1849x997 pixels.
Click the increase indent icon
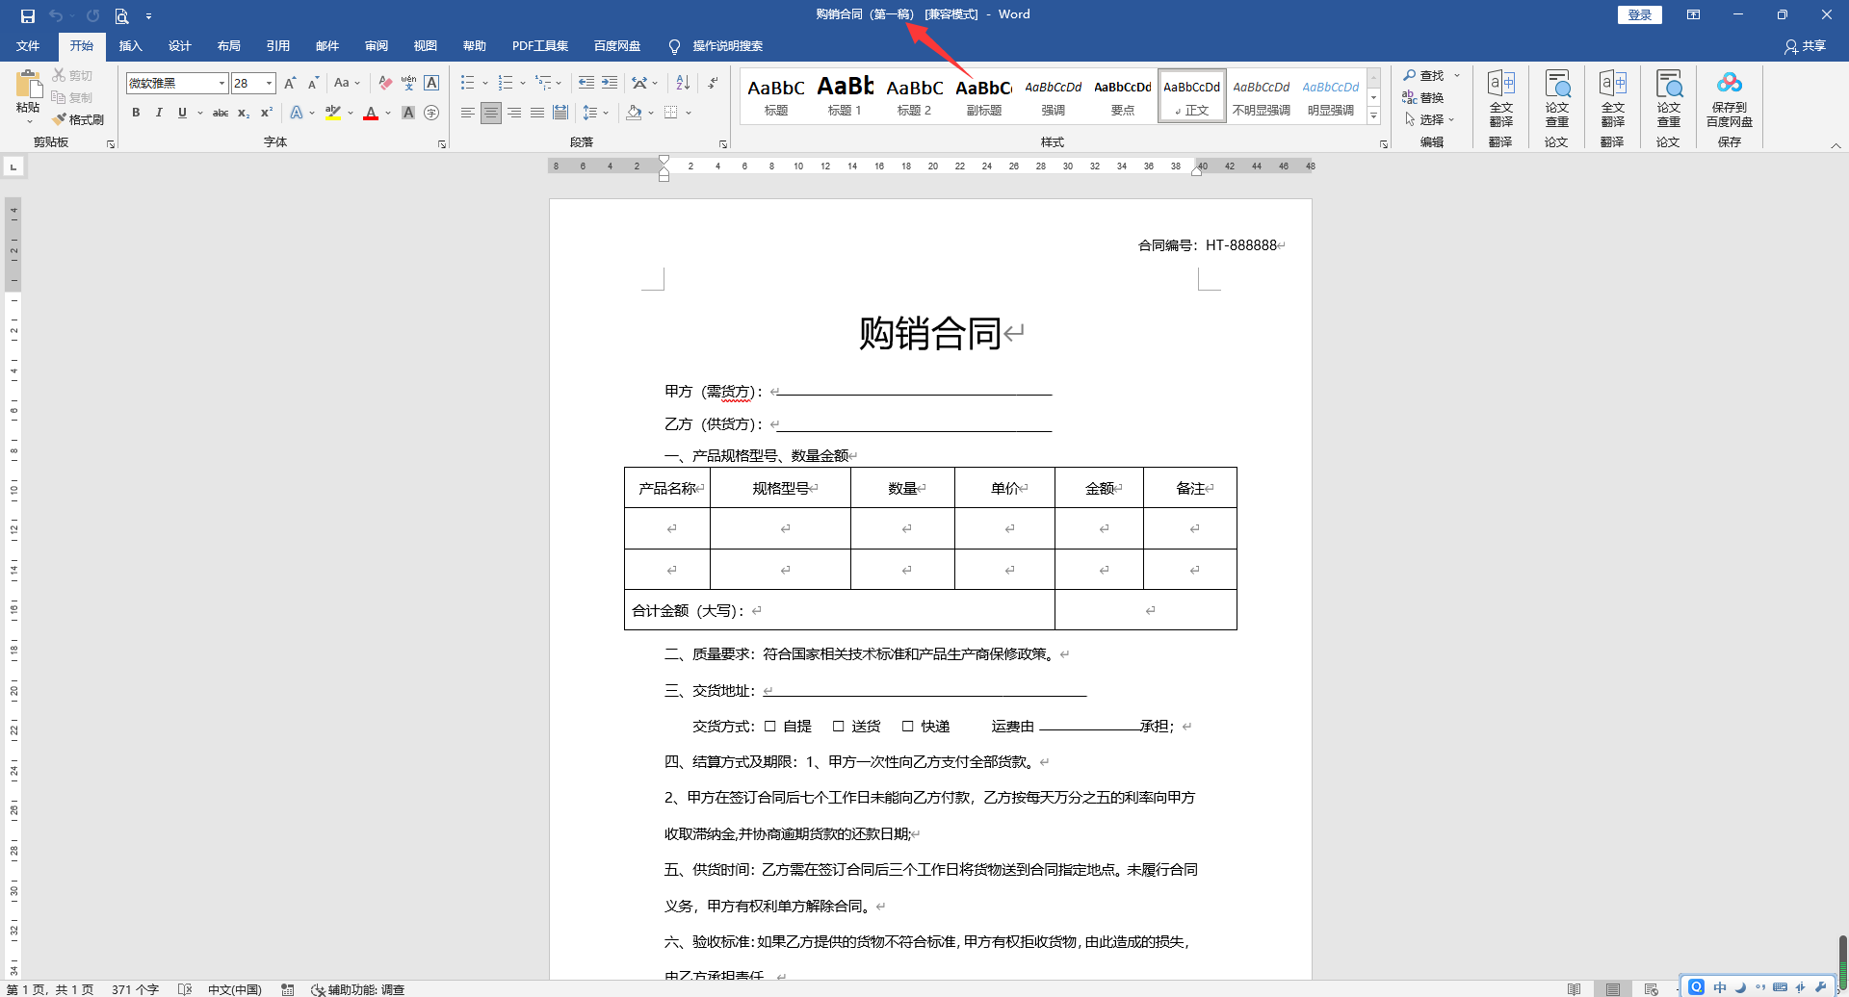click(x=610, y=83)
